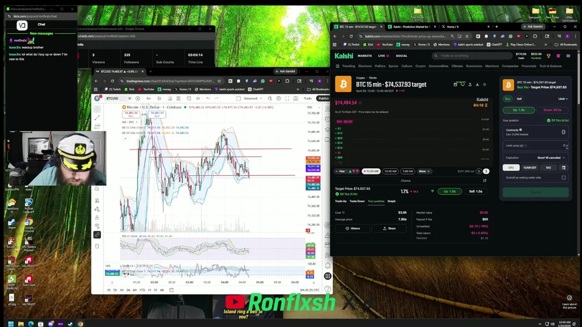Open Windows Start menu
The image size is (582, 327).
10,324
